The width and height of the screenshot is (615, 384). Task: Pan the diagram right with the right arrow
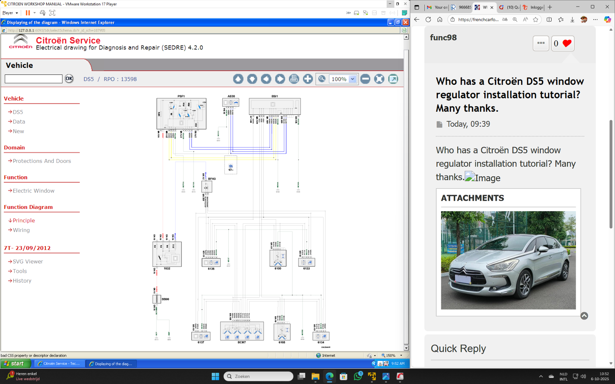click(280, 79)
